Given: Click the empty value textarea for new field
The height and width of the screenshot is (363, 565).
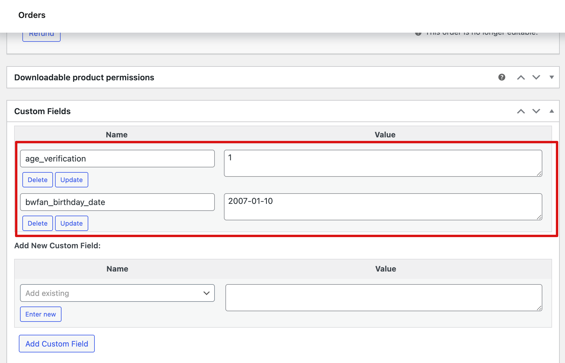Looking at the screenshot, I should [x=383, y=297].
